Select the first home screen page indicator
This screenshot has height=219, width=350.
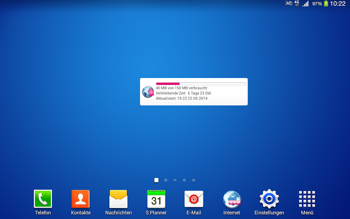click(x=156, y=180)
